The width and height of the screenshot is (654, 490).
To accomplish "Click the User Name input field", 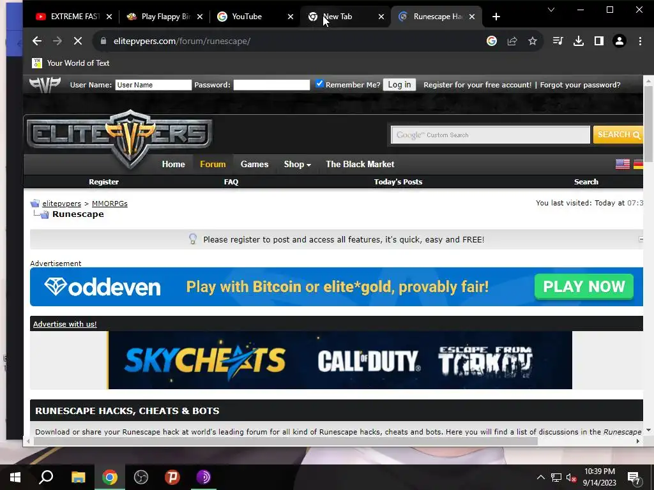I will [153, 85].
